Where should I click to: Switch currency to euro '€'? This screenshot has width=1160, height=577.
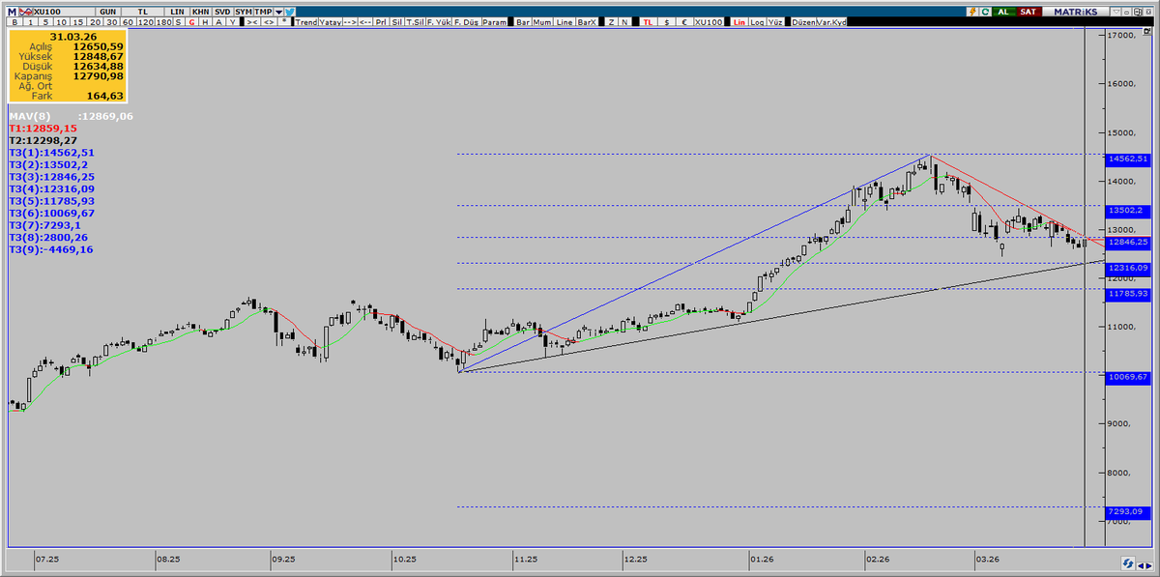pos(684,21)
